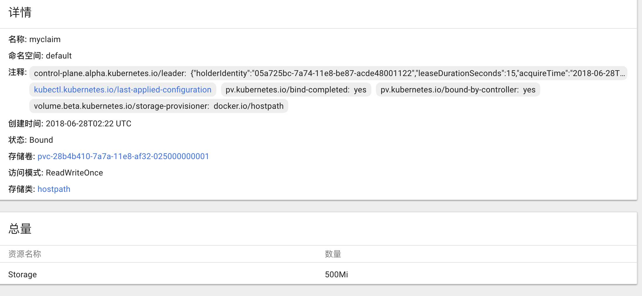This screenshot has width=642, height=296.
Task: Click the storage-provisioner annotation chip
Action: click(159, 106)
